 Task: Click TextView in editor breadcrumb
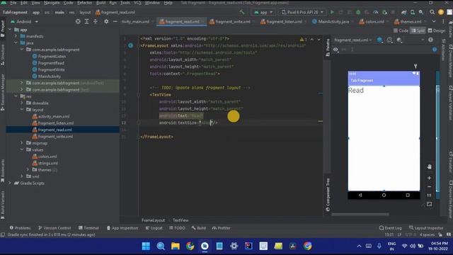[180, 220]
